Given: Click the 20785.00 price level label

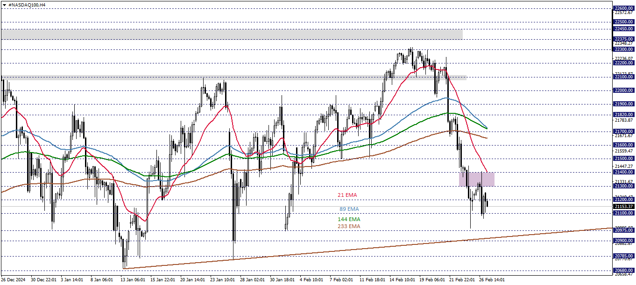Looking at the screenshot, I should [624, 256].
